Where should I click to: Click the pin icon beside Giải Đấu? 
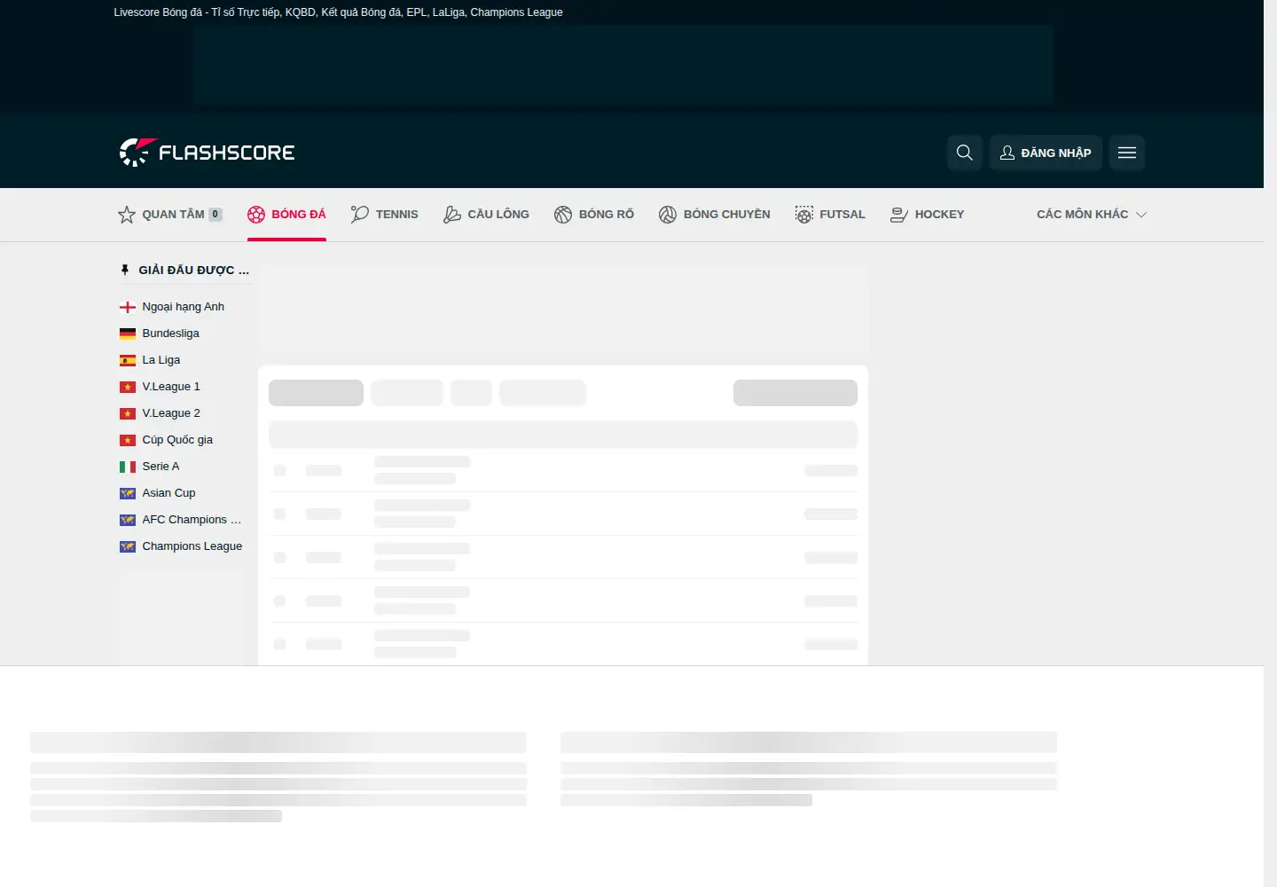tap(125, 271)
